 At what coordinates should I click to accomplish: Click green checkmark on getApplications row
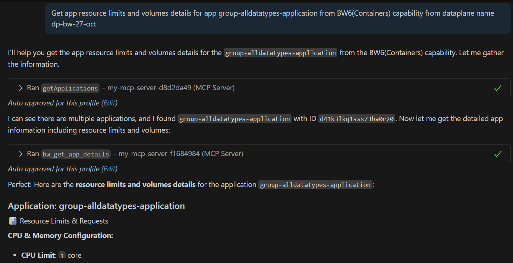497,88
